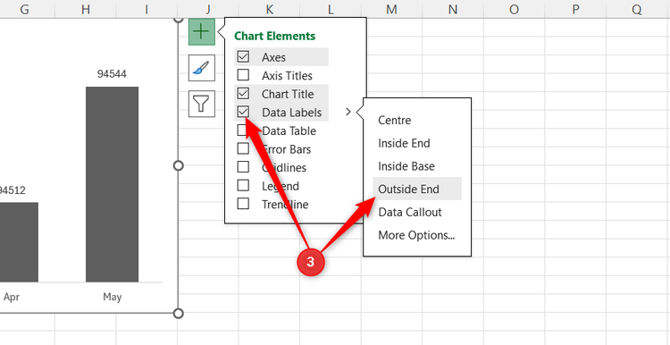
Task: Click the May column bar
Action: (x=112, y=184)
